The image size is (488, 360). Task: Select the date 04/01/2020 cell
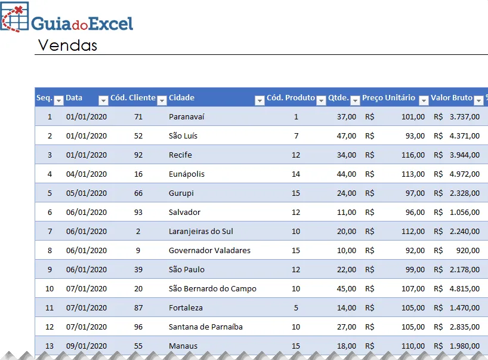coord(87,174)
